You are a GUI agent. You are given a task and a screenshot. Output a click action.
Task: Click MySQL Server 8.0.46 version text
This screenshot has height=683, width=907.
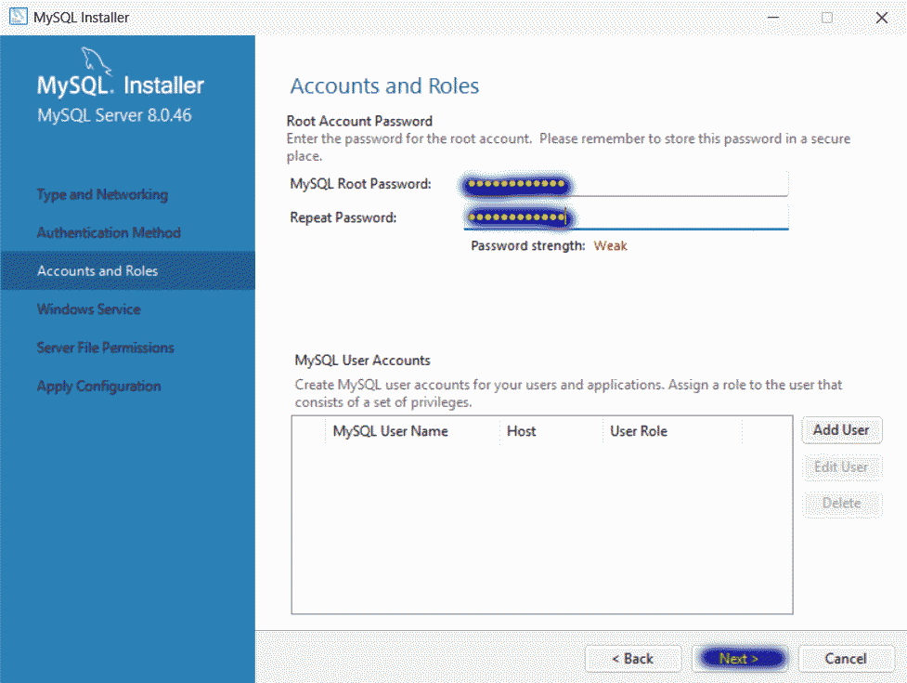click(x=114, y=115)
